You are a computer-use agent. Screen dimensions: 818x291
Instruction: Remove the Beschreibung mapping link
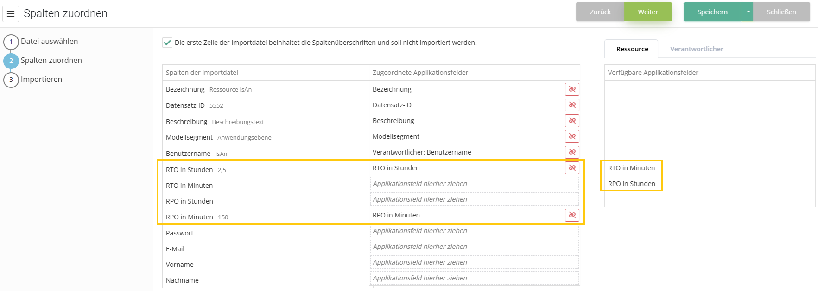(572, 121)
